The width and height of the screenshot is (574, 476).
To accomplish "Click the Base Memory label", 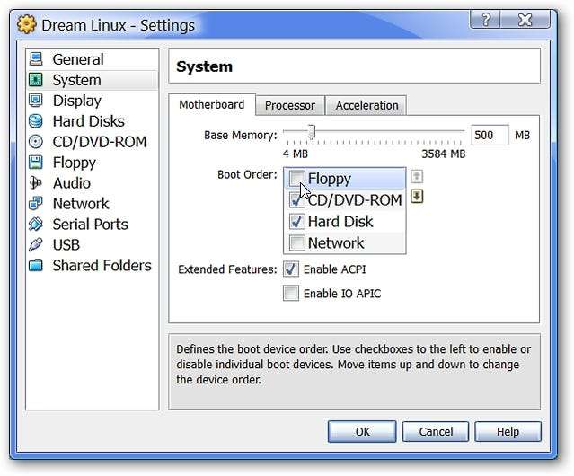I will [241, 135].
